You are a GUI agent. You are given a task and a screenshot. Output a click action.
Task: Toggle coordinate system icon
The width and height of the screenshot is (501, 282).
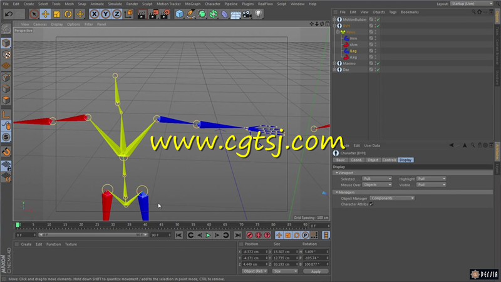tap(128, 14)
